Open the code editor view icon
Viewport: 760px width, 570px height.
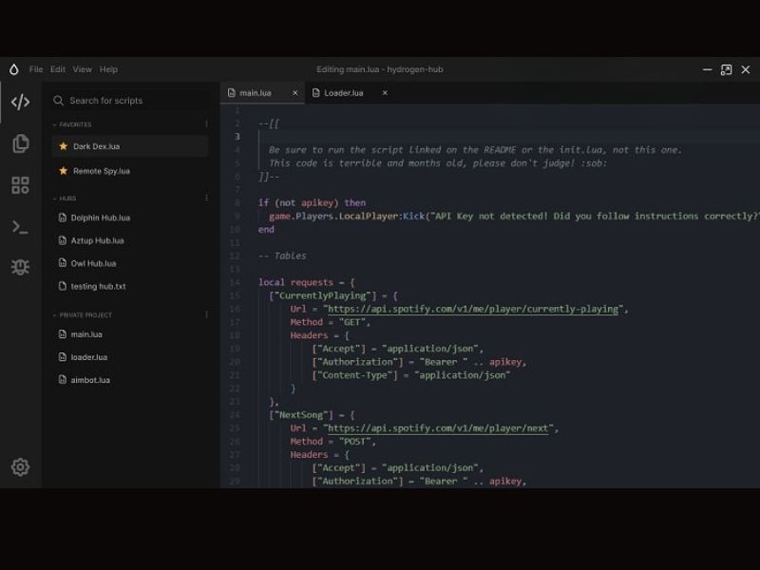(20, 102)
